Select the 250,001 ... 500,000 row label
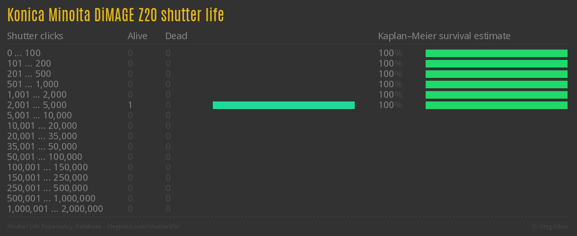Viewport: 577px width, 236px height. point(47,188)
